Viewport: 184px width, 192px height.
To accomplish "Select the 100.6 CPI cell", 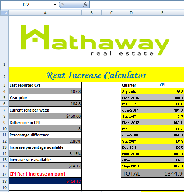I will click(x=162, y=104).
